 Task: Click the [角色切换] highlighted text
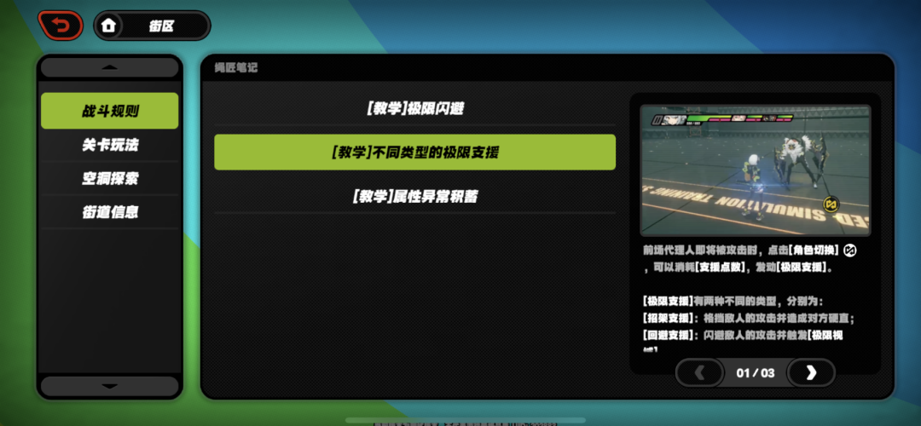[813, 250]
